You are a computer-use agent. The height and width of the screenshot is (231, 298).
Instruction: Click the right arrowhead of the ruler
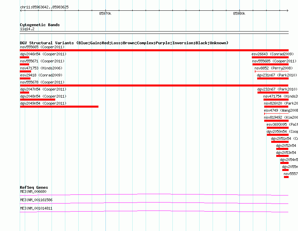[288, 11]
